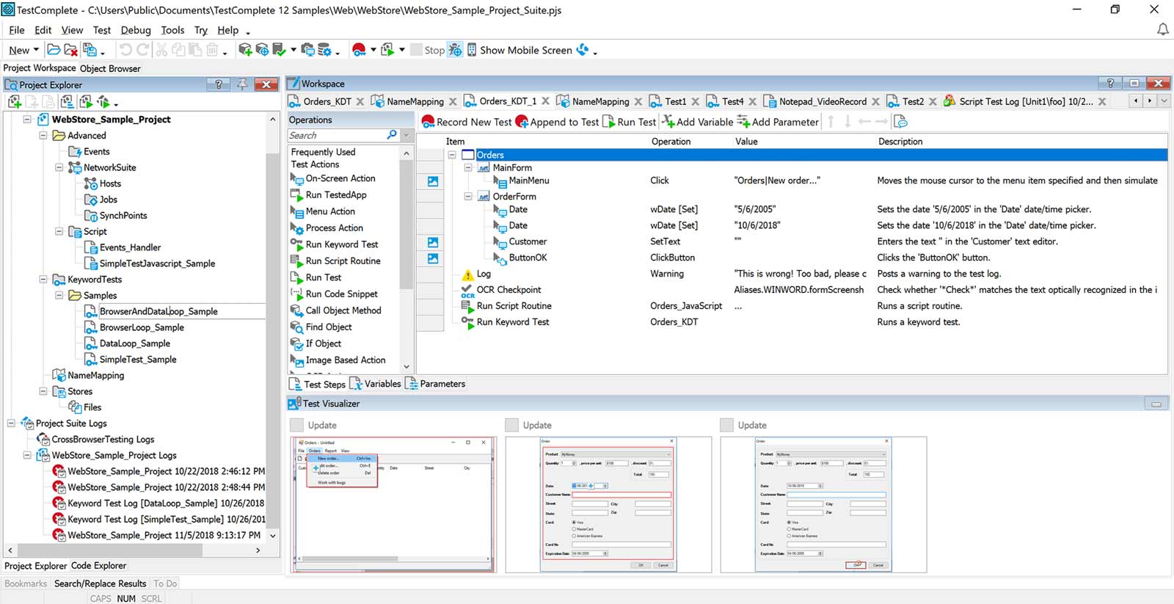Enable the middle Update checkbox

click(511, 425)
